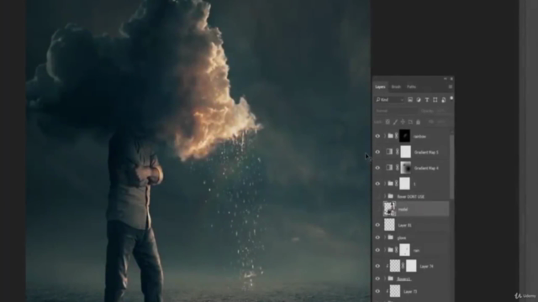Viewport: 538px width, 302px height.
Task: Expand the rain group
Action: (x=385, y=250)
